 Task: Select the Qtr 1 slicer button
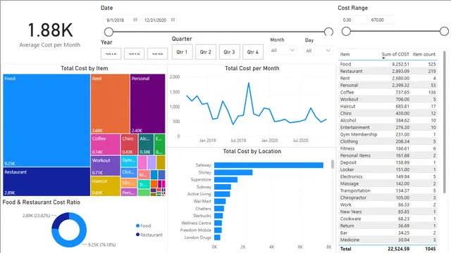[x=183, y=52]
